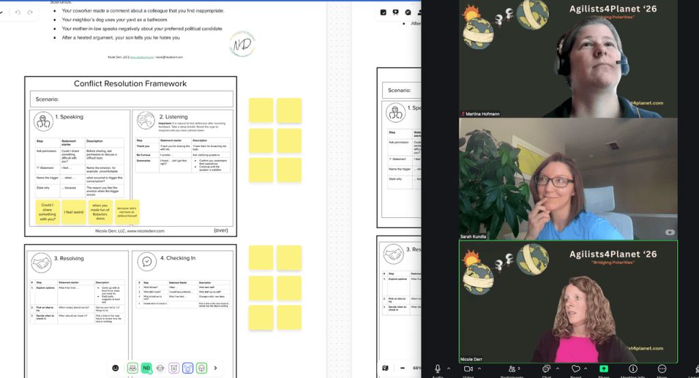Click the 'I feel weird' sticky note
Screen dimensions: 699x378
(x=74, y=212)
